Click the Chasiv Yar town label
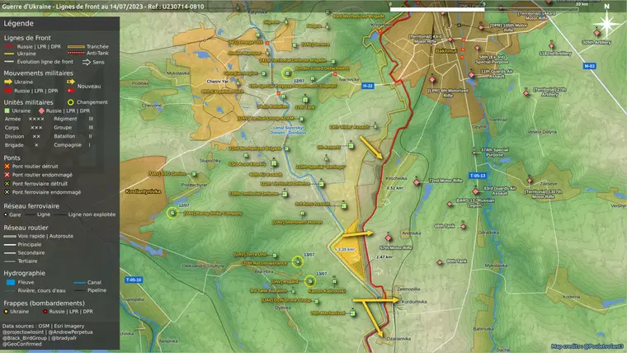627x353 pixels. click(x=218, y=81)
